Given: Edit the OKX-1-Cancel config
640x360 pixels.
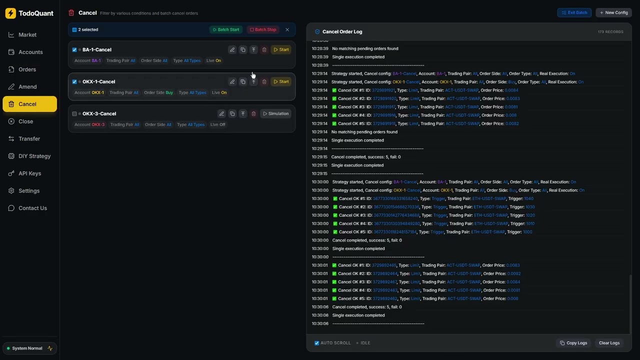Looking at the screenshot, I should click(x=232, y=82).
